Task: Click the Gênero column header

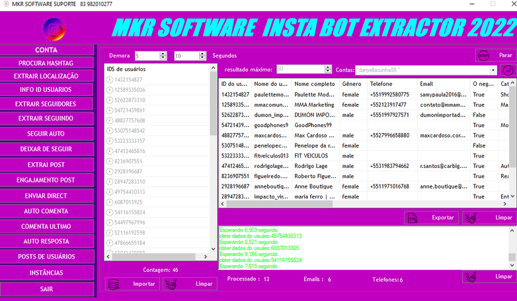Action: (354, 84)
